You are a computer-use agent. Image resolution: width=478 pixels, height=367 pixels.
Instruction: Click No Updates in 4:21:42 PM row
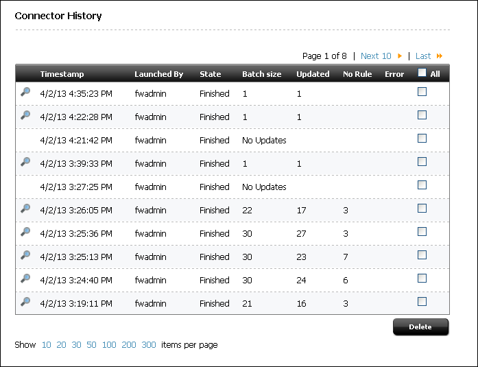(x=264, y=140)
